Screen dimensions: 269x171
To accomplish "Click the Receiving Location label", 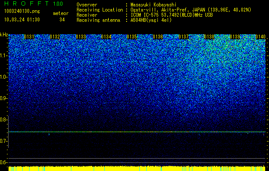I will pos(100,10).
